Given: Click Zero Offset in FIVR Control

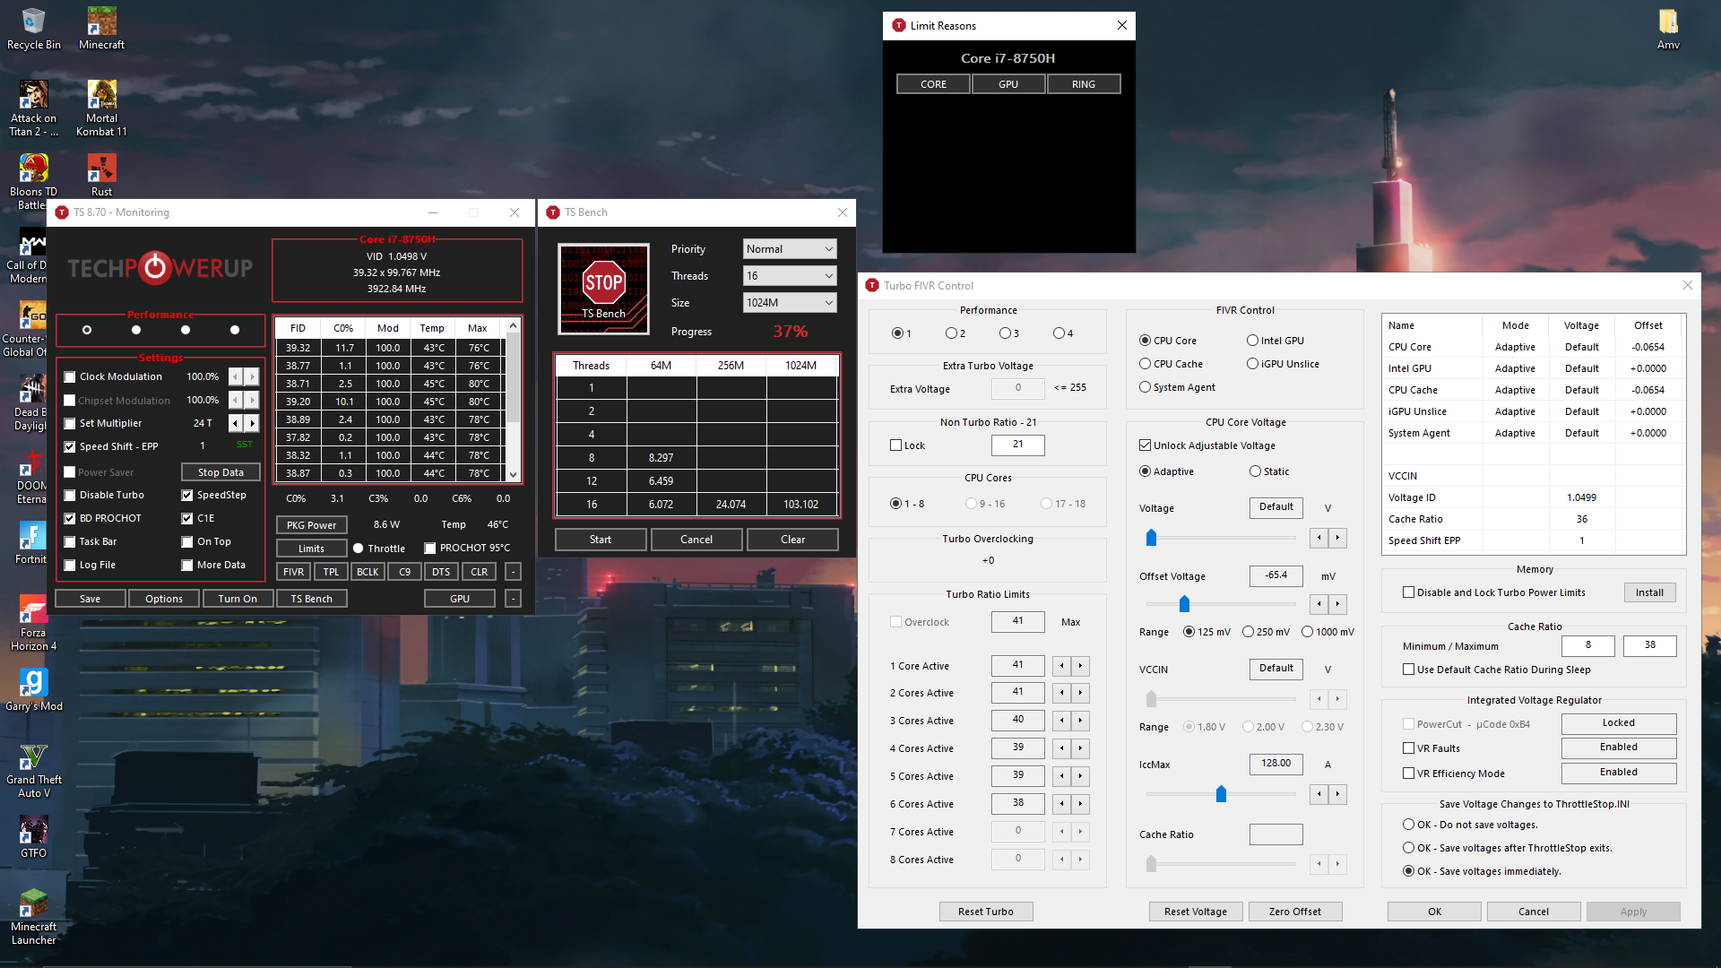Looking at the screenshot, I should [1294, 912].
